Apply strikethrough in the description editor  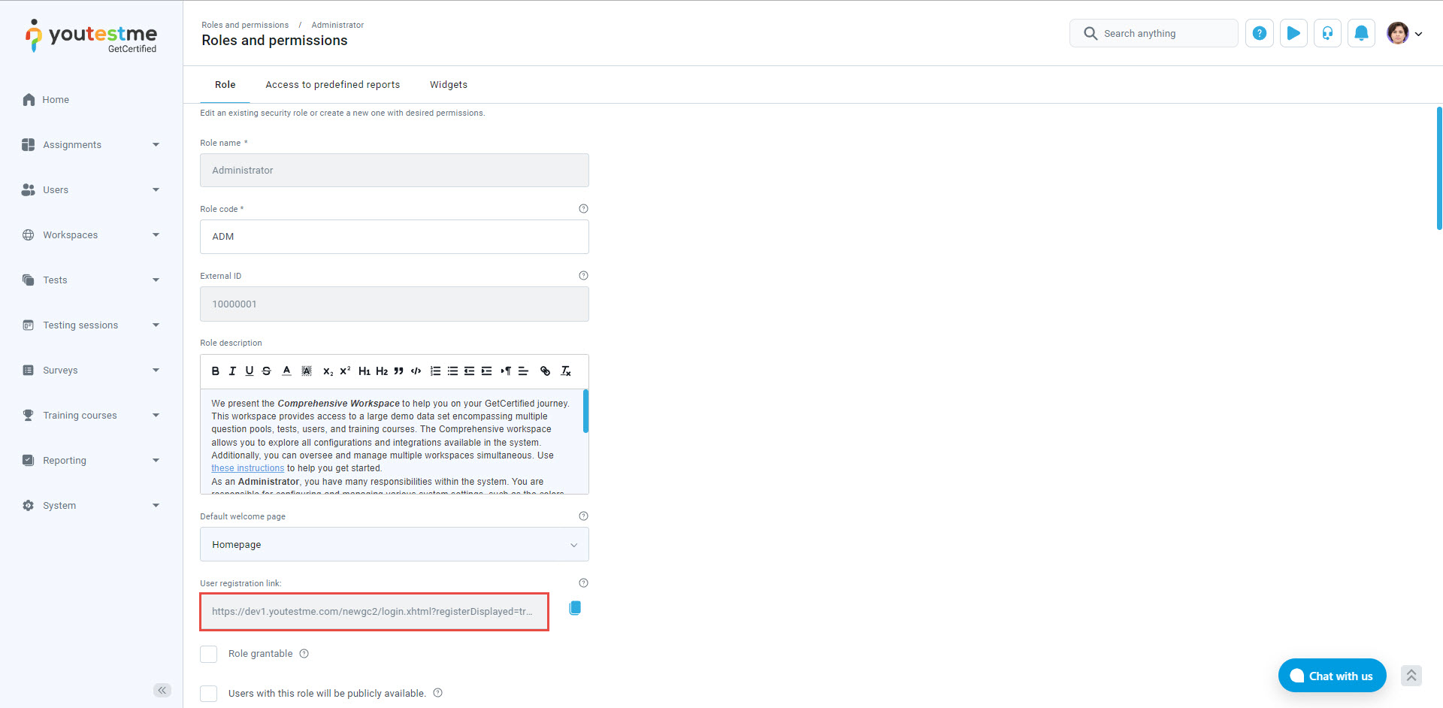(x=266, y=371)
